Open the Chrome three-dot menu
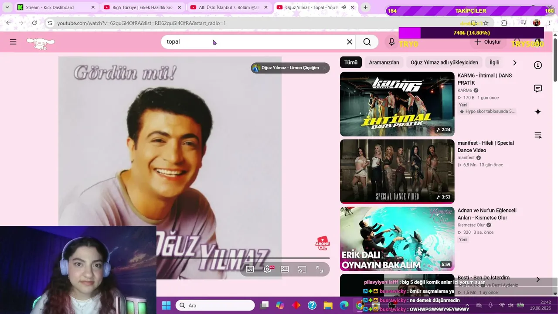Viewport: 558px width, 314px height. (x=549, y=23)
